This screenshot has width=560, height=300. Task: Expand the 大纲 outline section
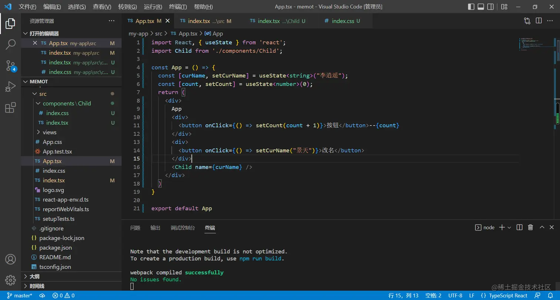click(71, 277)
